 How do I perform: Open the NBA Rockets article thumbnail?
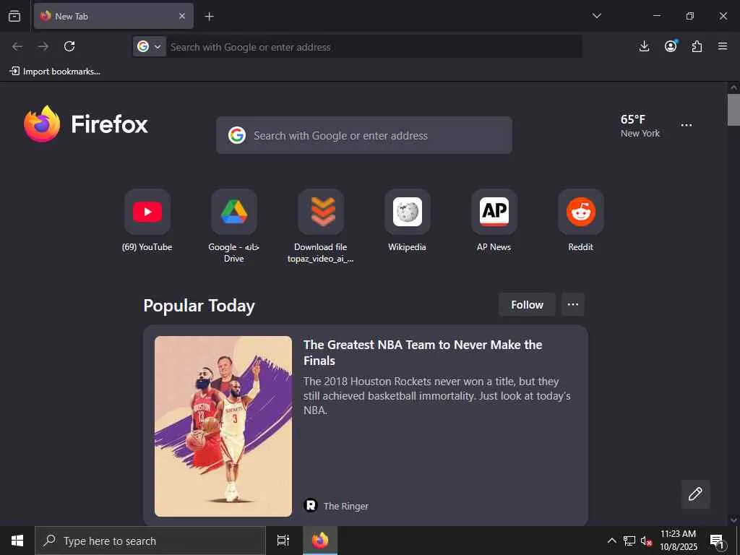(223, 426)
